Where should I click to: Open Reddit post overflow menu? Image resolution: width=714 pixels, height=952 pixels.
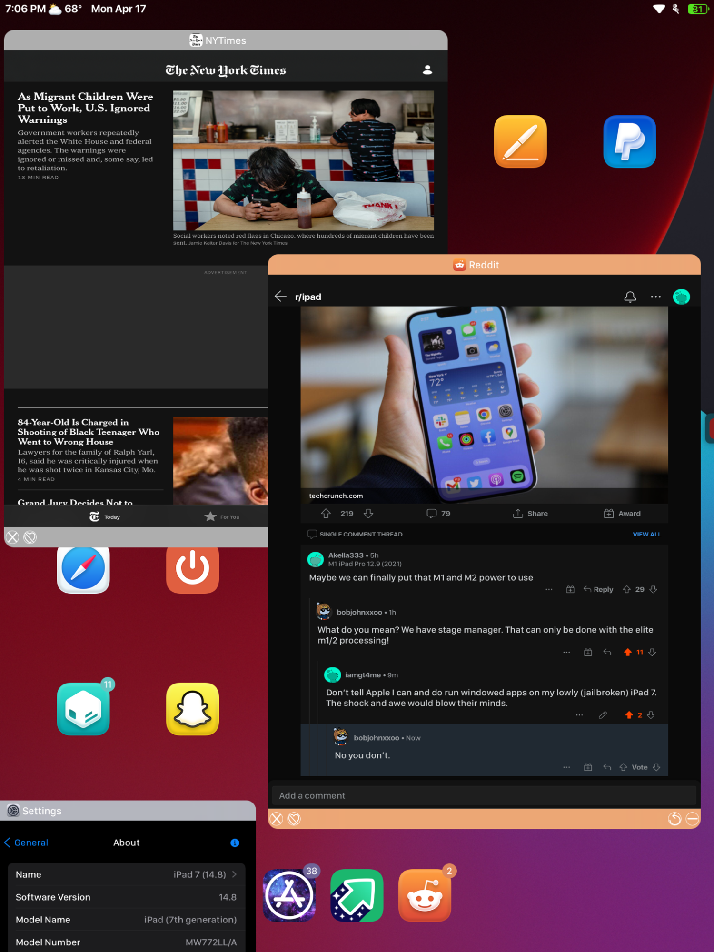(x=655, y=297)
